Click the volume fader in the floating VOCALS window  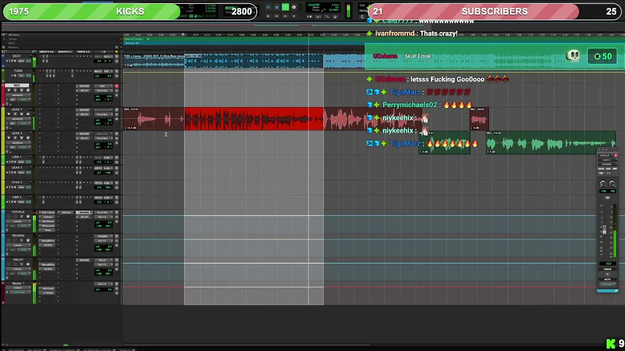[604, 231]
